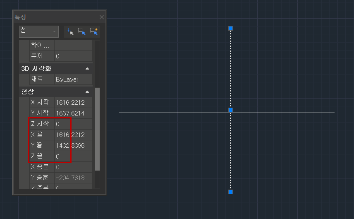Click the X 끝 value 1616.2212
354x219 pixels.
pyautogui.click(x=73, y=135)
